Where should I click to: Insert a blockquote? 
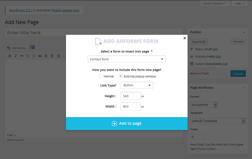coord(40,56)
